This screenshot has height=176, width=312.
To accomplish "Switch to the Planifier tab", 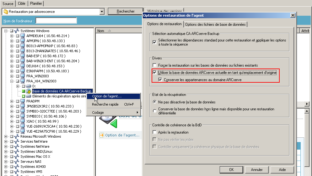I will pyautogui.click(x=36, y=3).
